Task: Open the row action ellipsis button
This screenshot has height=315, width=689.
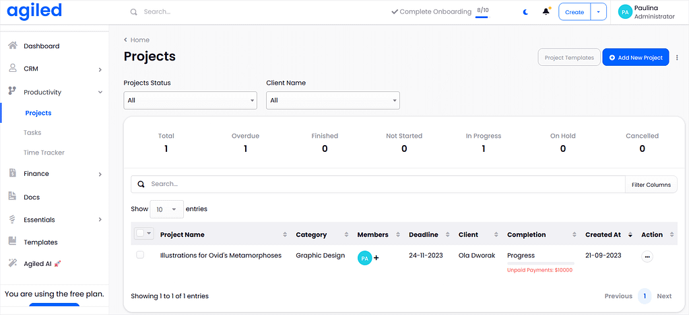Action: (647, 257)
